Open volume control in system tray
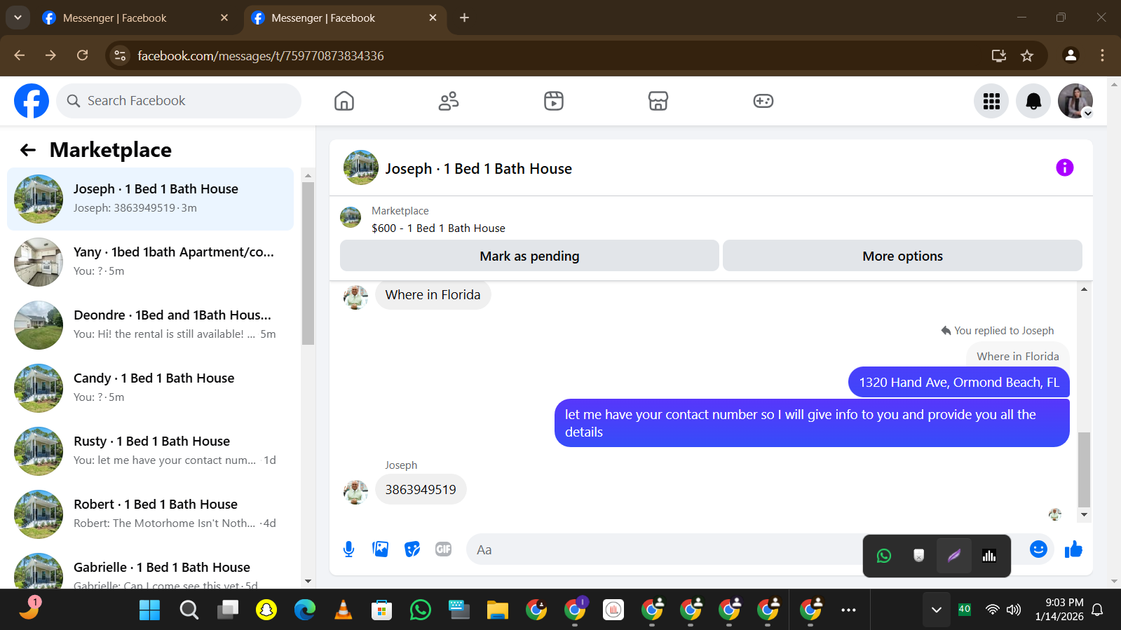This screenshot has height=630, width=1121. click(x=1014, y=610)
